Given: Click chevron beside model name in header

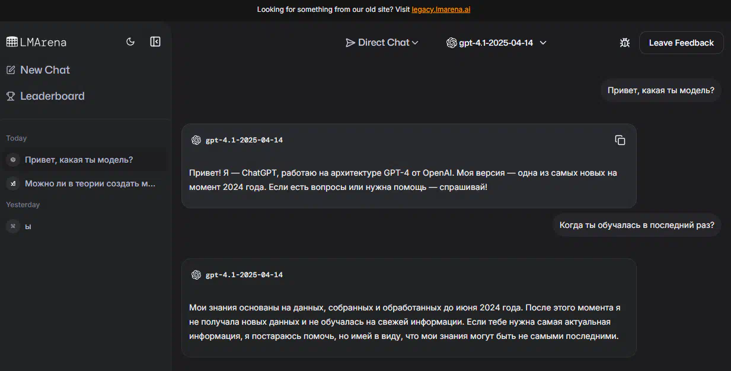Looking at the screenshot, I should coord(542,43).
